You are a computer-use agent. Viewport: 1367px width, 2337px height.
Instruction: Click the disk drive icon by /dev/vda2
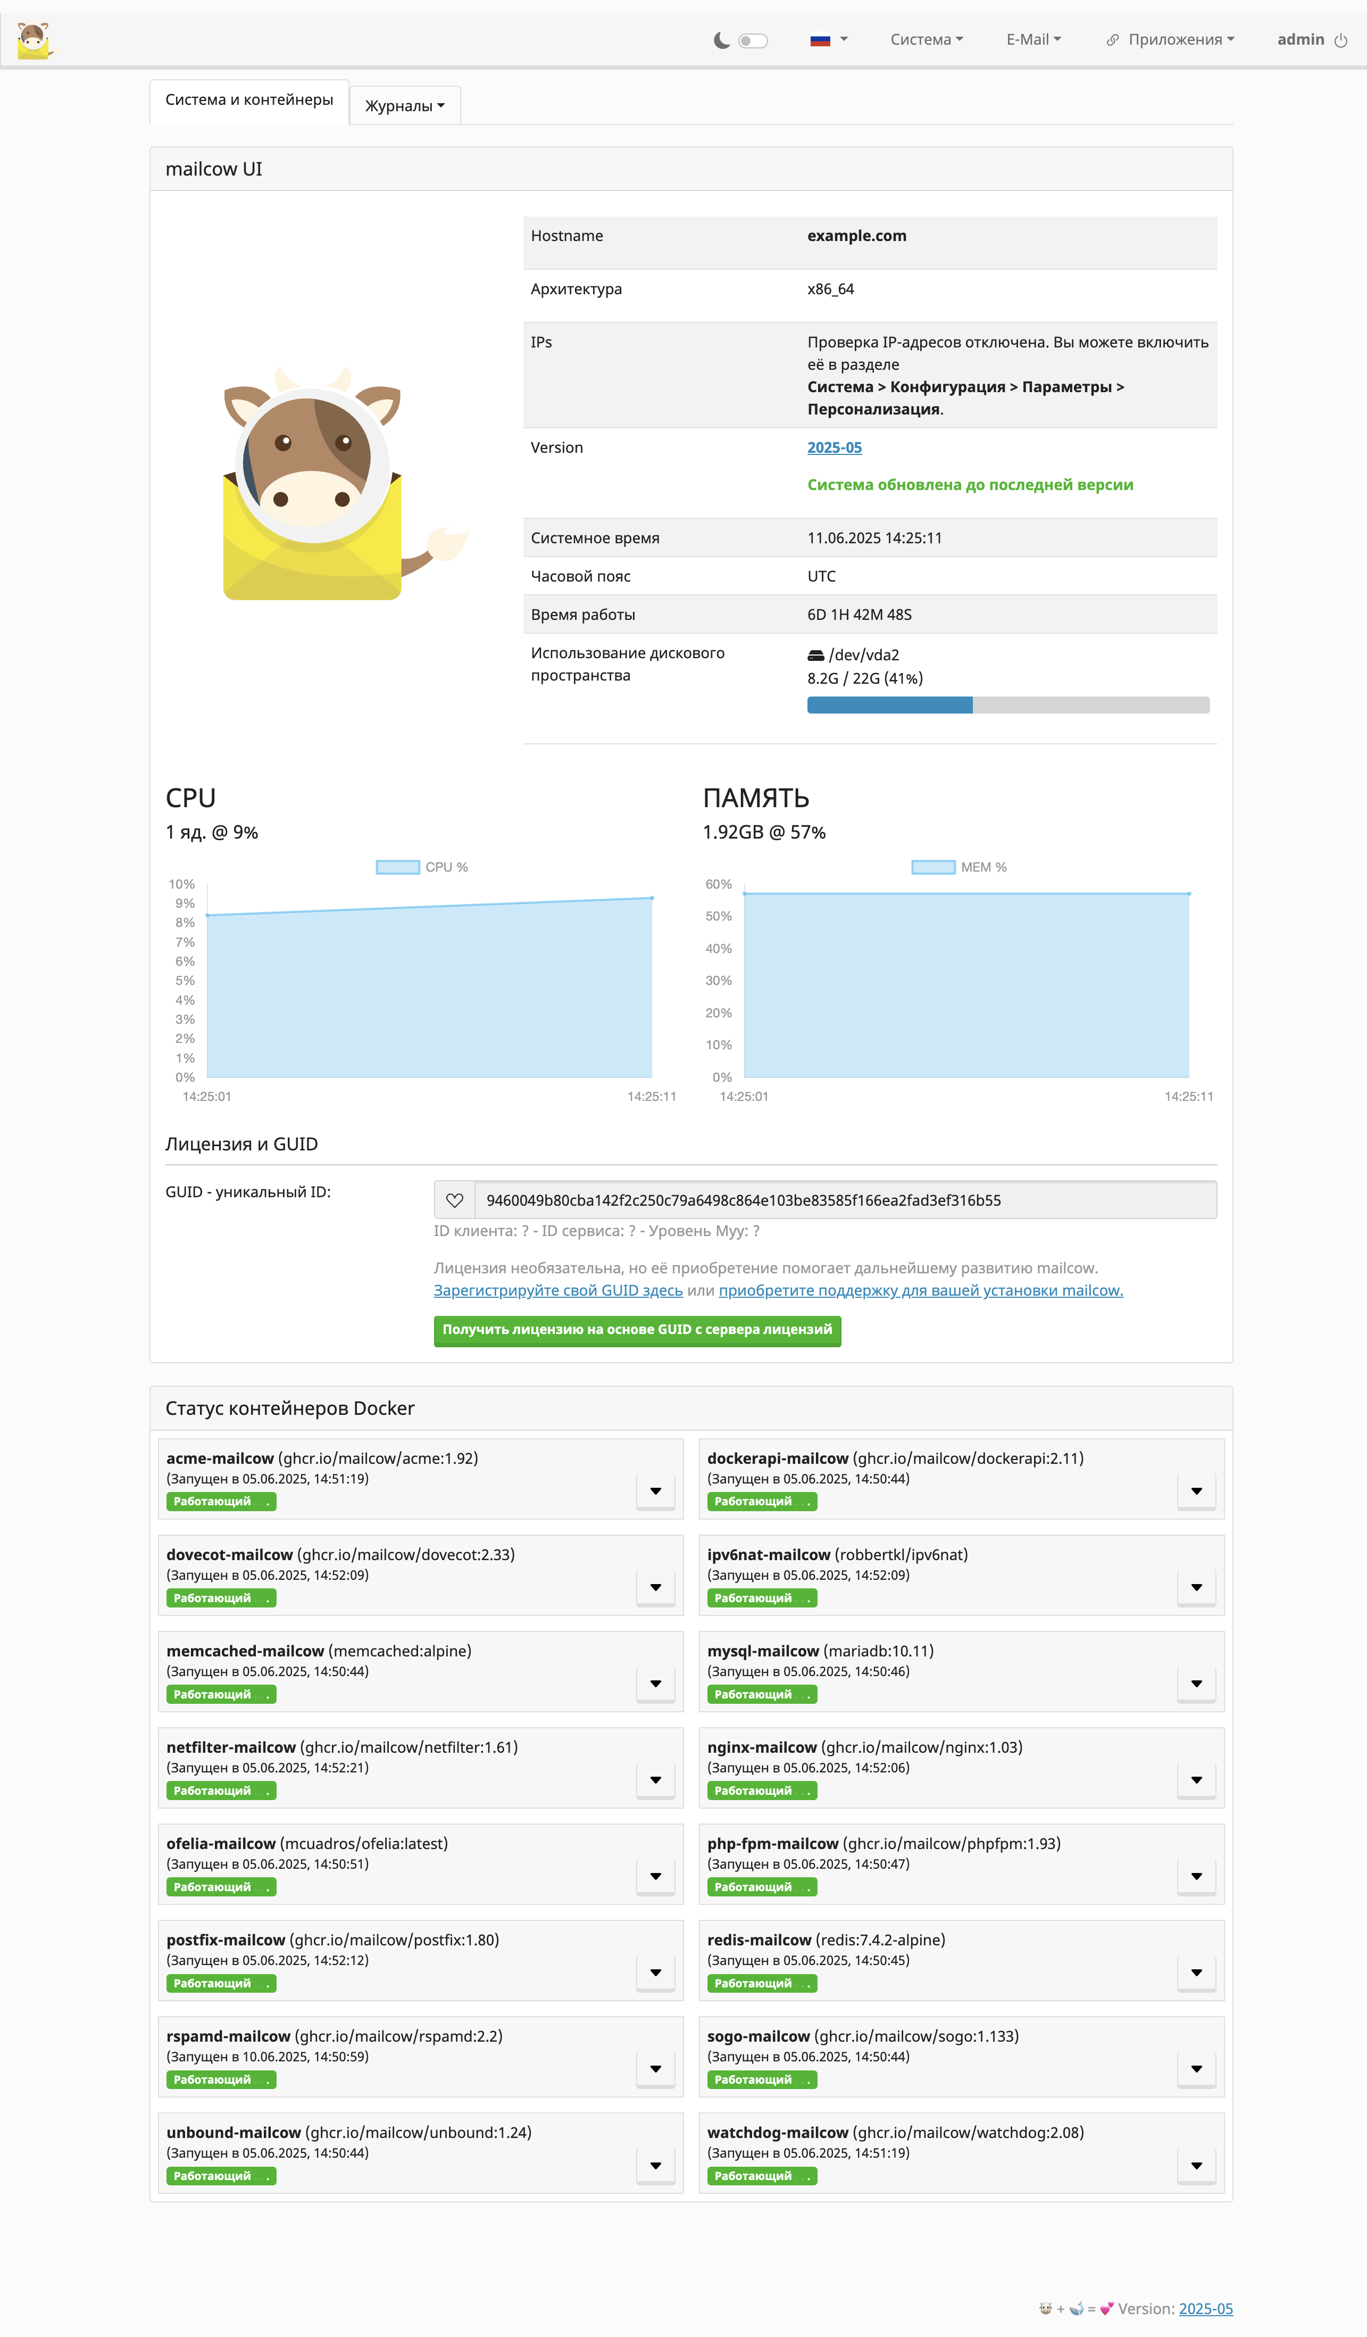click(815, 656)
